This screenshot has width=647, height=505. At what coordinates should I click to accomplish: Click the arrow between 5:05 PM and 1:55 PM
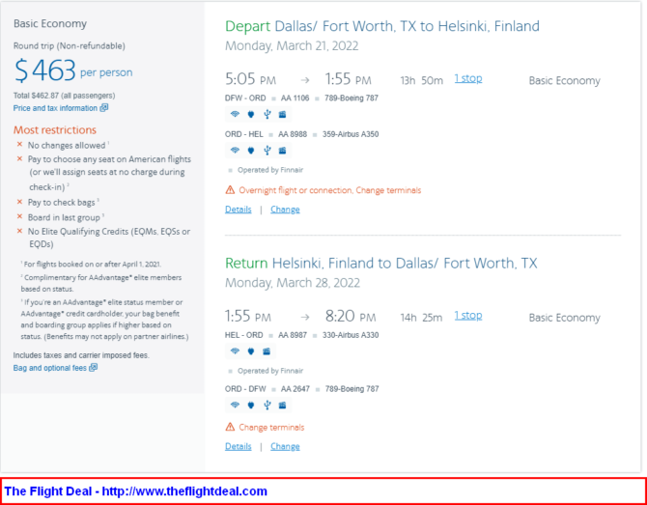304,80
